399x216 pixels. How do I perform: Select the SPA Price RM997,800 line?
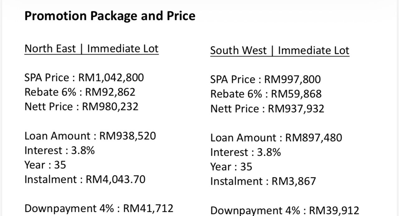[x=265, y=79]
